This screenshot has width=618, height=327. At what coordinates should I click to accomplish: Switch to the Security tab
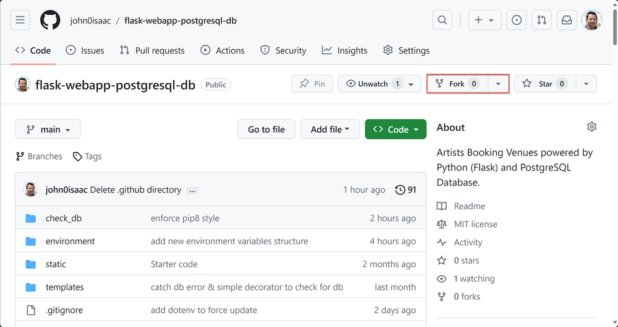point(283,51)
